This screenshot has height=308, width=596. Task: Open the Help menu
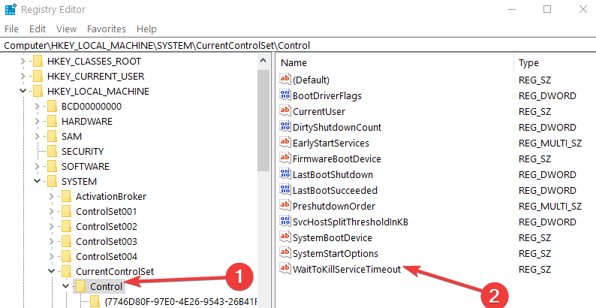pos(146,29)
